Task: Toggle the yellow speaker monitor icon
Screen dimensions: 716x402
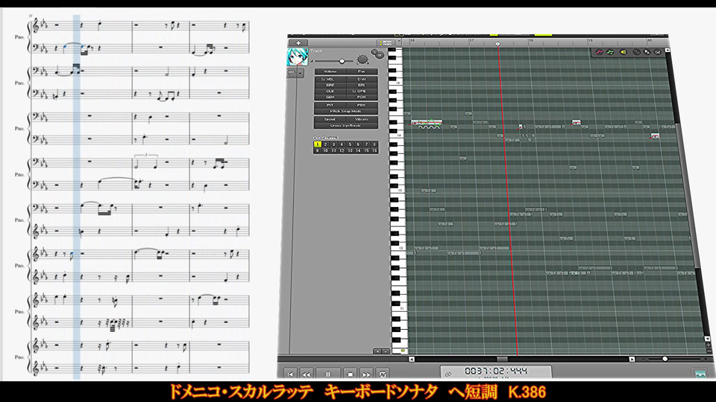Action: click(623, 52)
